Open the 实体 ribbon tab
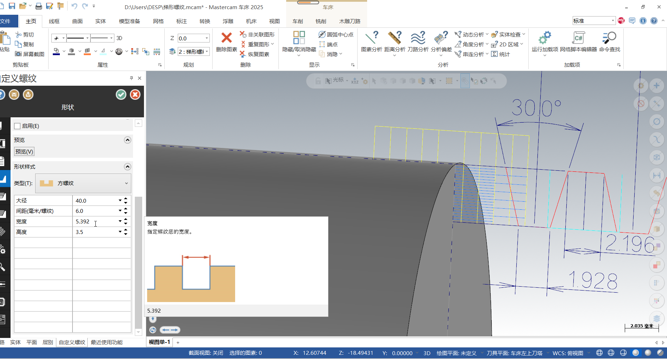Image resolution: width=667 pixels, height=359 pixels. tap(100, 21)
